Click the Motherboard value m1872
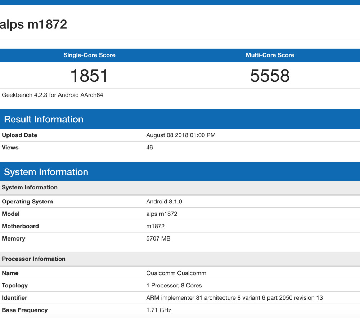This screenshot has width=360, height=318. (155, 226)
